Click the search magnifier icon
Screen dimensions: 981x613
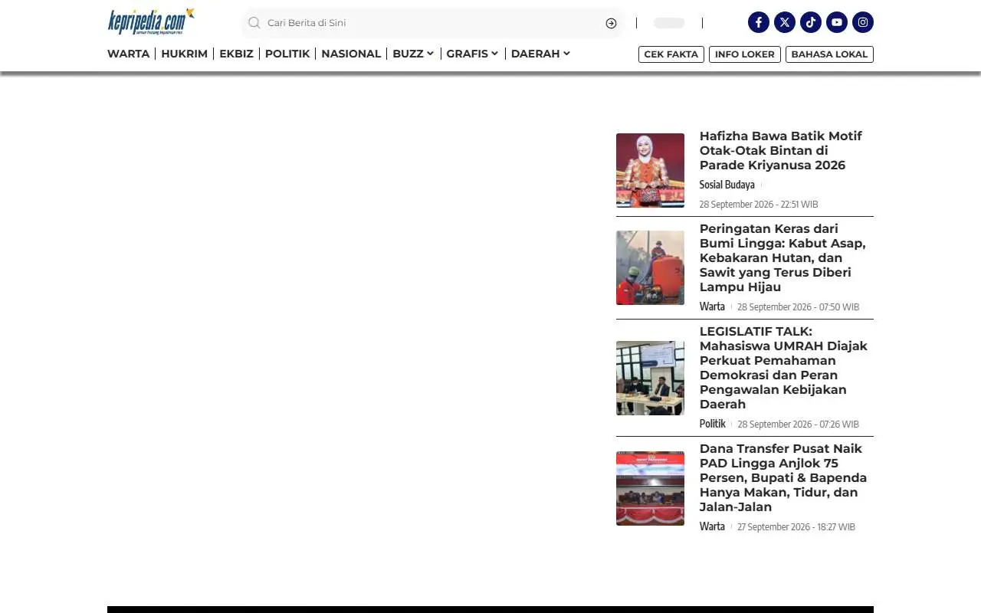(254, 23)
